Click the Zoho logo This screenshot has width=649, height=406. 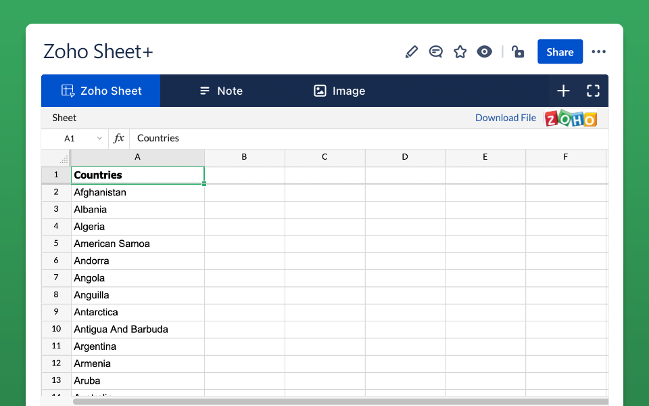[571, 118]
